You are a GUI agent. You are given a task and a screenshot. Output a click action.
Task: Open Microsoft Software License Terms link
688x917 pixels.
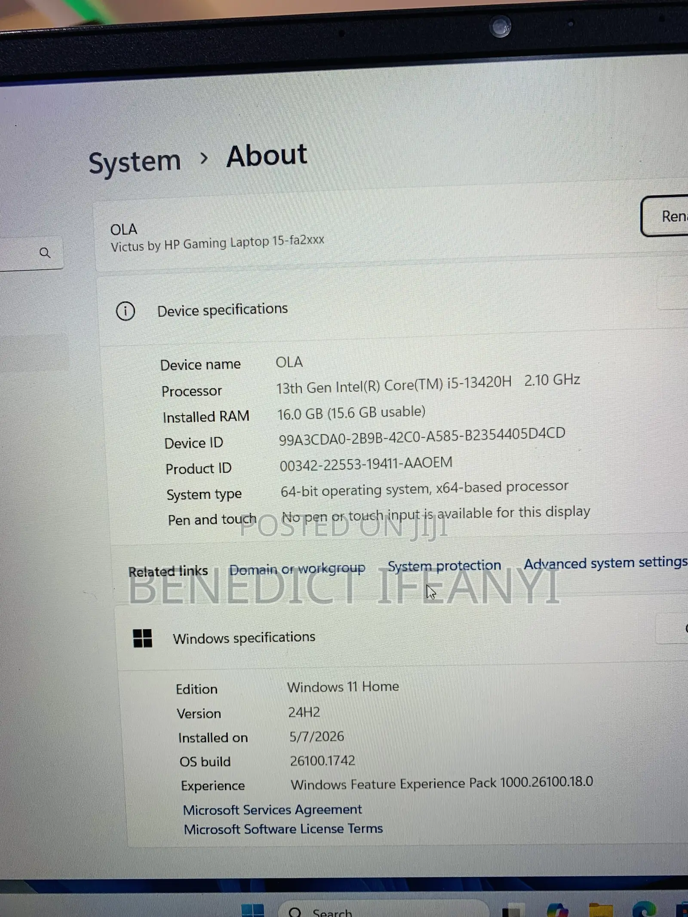[283, 829]
